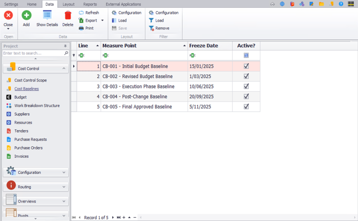Uncheck Active for CB-001 Initial Budget Baseline
The image size is (358, 221).
pyautogui.click(x=246, y=66)
